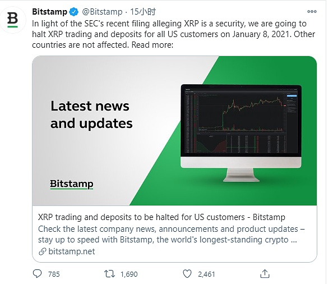
Task: Click the 785 replies count
Action: click(54, 274)
